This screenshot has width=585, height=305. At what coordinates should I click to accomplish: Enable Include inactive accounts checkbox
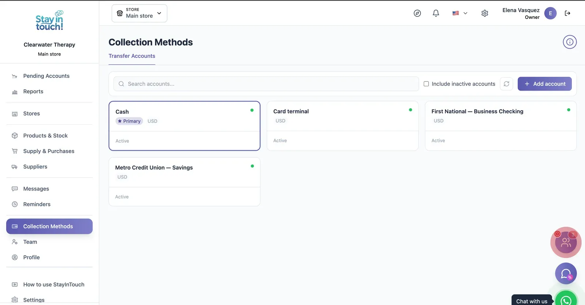pos(426,84)
